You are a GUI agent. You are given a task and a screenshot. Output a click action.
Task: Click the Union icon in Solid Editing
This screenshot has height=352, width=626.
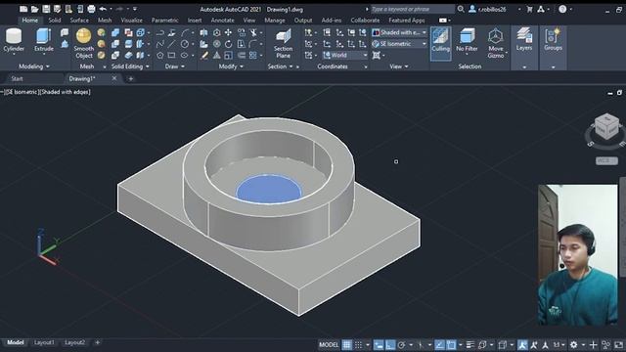(115, 32)
